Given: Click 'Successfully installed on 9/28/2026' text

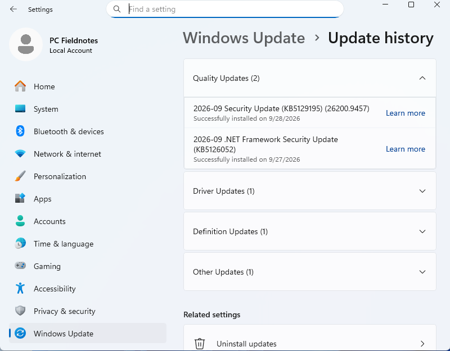Looking at the screenshot, I should (247, 118).
